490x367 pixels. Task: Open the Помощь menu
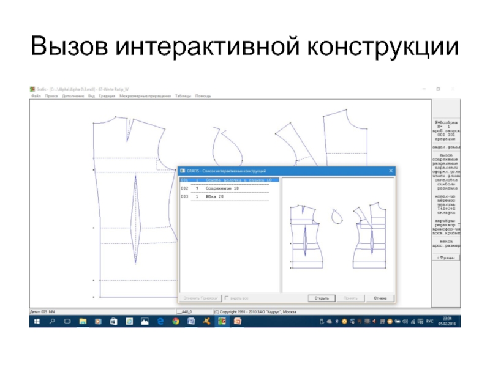pyautogui.click(x=203, y=96)
